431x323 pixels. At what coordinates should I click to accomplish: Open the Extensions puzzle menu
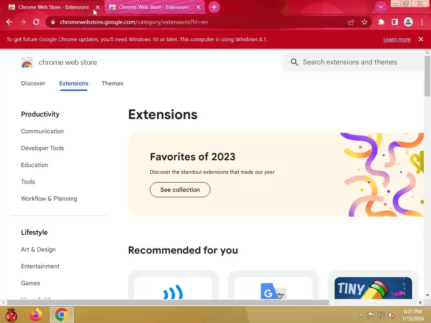tap(381, 22)
